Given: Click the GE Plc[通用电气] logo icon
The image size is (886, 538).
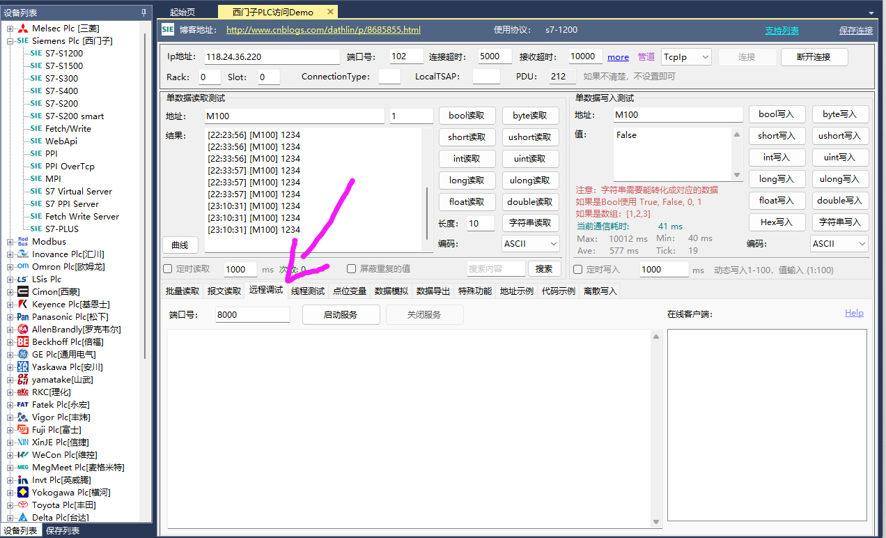Looking at the screenshot, I should coord(23,355).
